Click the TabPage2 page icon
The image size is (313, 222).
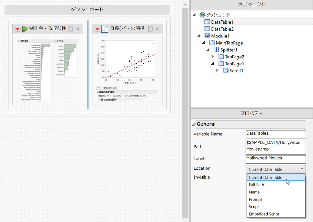tap(221, 56)
